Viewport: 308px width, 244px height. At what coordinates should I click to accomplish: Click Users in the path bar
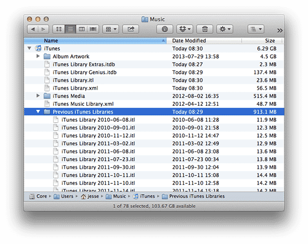pyautogui.click(x=64, y=196)
